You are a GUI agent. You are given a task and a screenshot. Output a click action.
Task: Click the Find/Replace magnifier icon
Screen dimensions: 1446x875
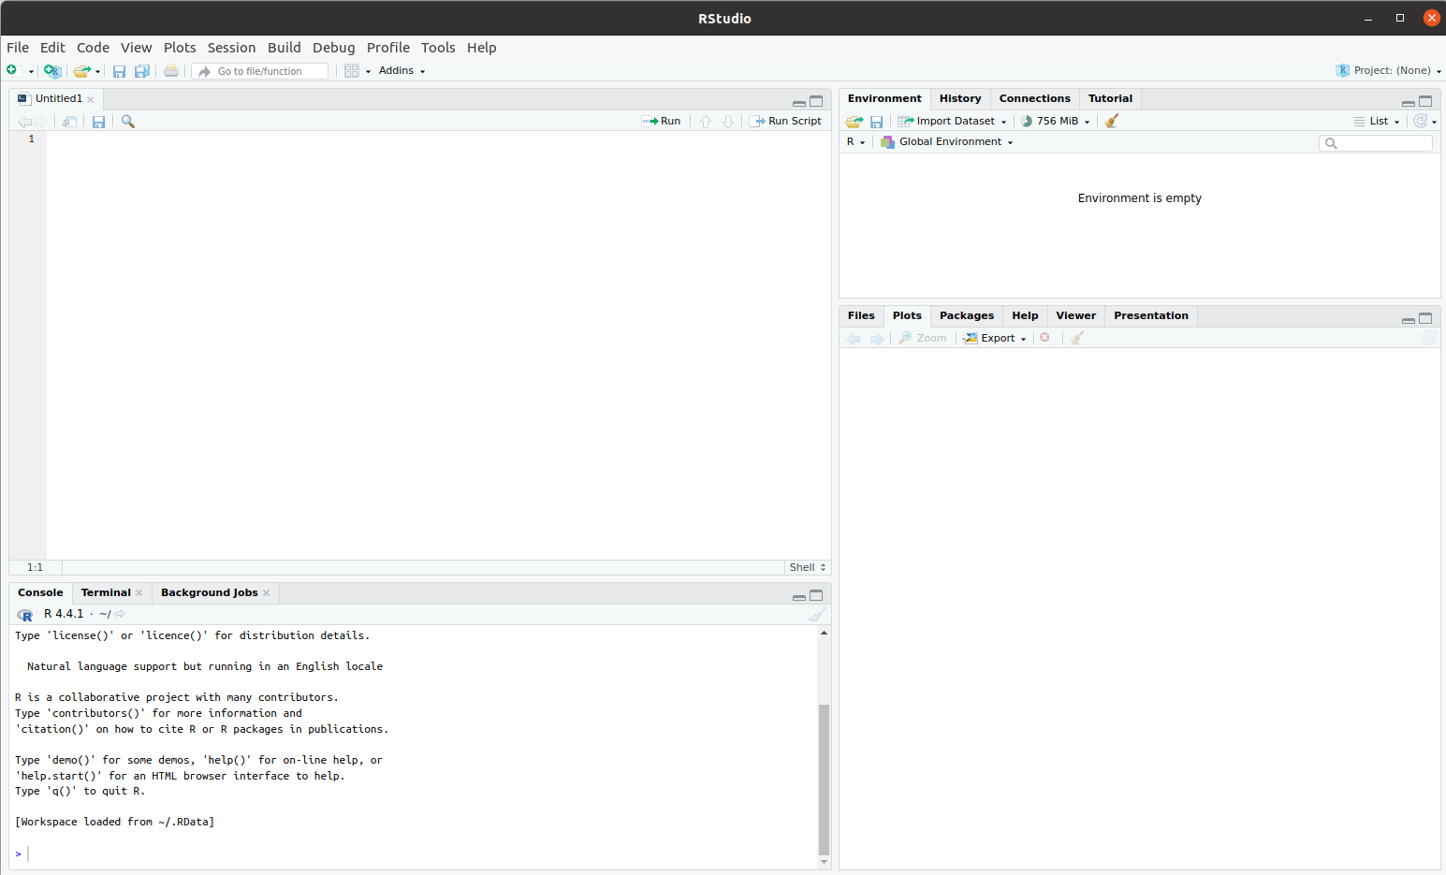pyautogui.click(x=128, y=122)
